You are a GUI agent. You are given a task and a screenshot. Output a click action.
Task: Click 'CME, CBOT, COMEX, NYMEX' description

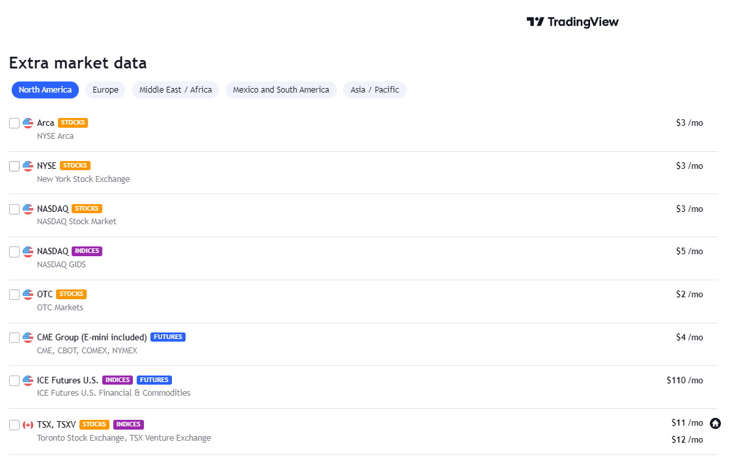click(87, 351)
